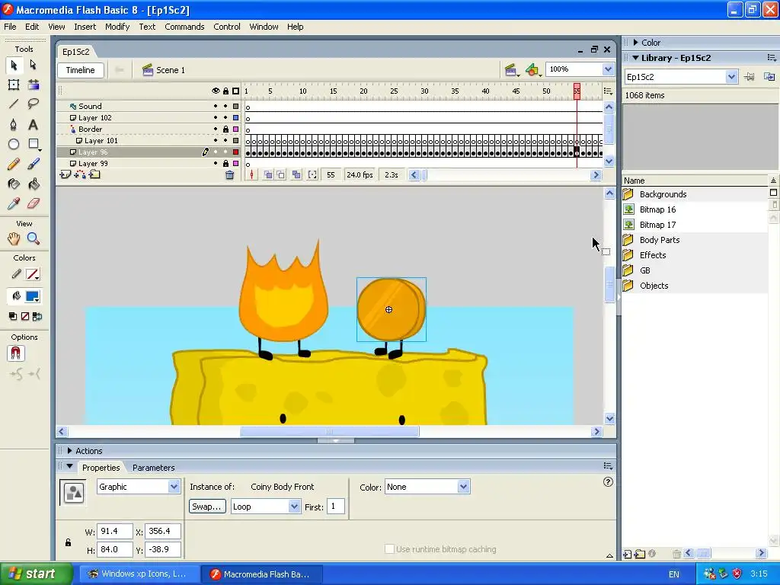Unlock the Layer 99 padlock
The image size is (780, 585).
[225, 163]
